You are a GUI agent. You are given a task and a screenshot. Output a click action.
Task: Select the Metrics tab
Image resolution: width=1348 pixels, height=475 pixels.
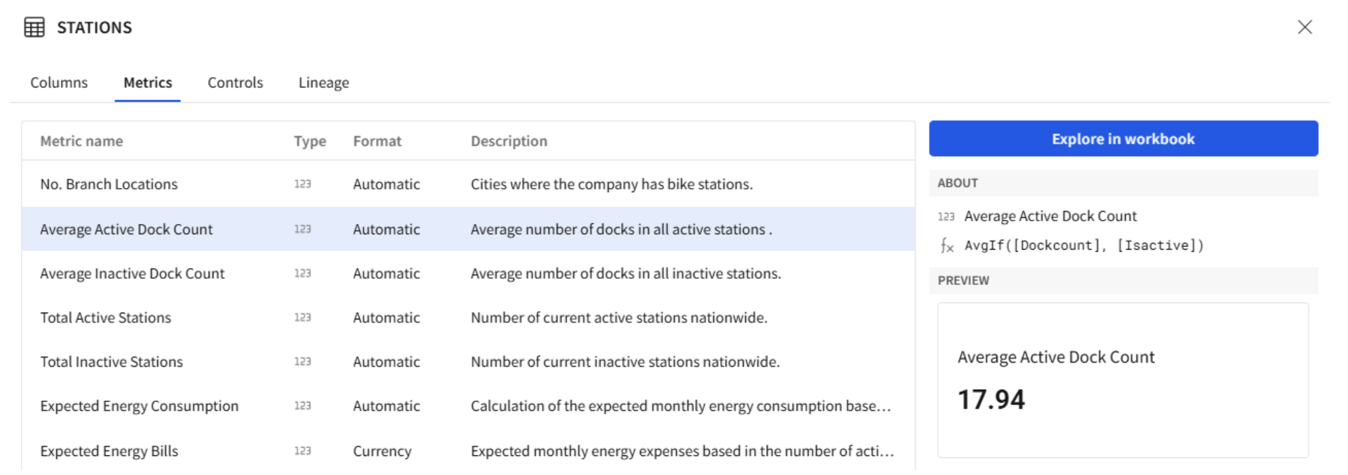[147, 82]
